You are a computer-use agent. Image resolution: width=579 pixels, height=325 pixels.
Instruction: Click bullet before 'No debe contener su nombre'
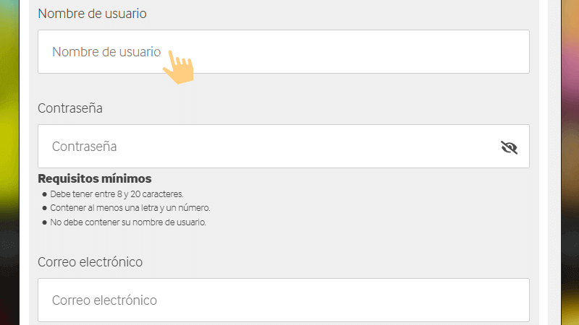click(x=44, y=222)
